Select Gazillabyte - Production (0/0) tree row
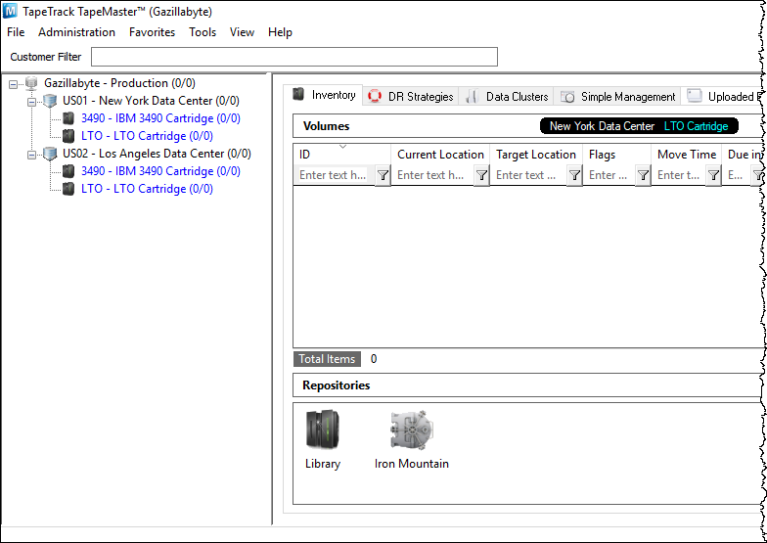767x543 pixels. click(x=119, y=83)
